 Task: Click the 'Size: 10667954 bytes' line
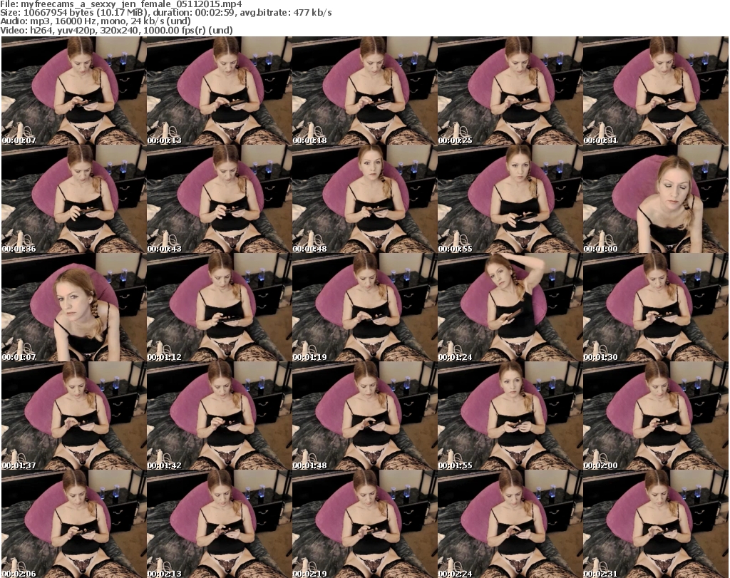(x=165, y=13)
